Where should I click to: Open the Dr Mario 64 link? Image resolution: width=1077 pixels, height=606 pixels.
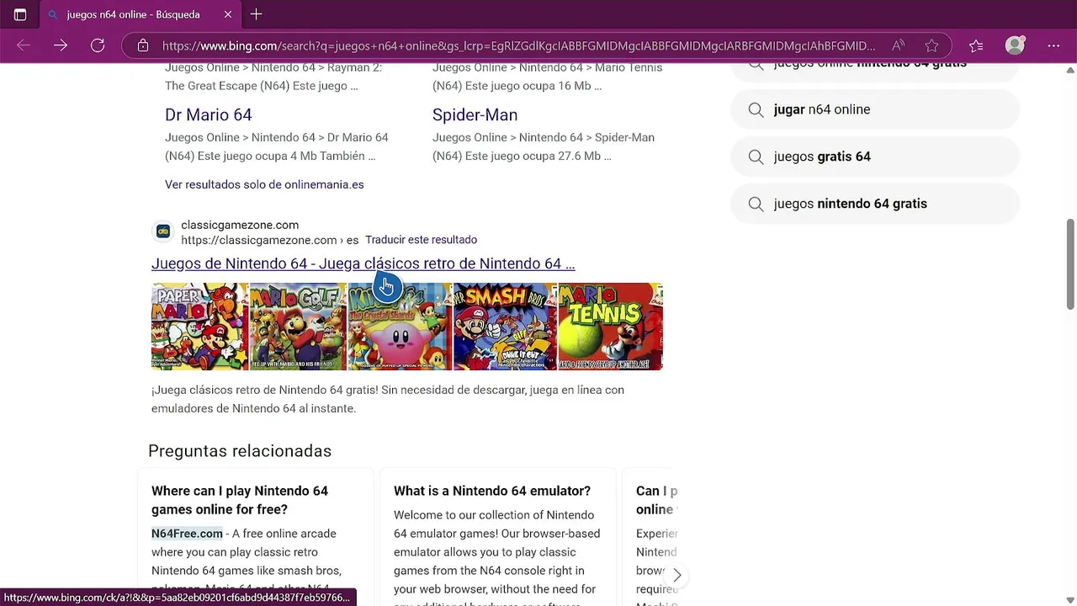(209, 114)
